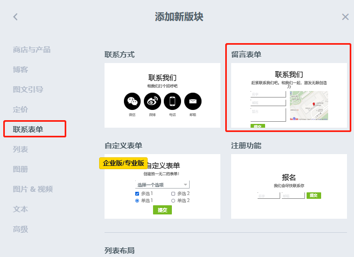354x257 pixels.
Task: Click the 留言表单 section heading
Action: coord(246,54)
